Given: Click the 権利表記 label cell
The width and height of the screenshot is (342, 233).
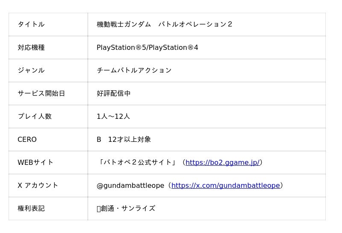Looking at the screenshot, I should tap(31, 208).
